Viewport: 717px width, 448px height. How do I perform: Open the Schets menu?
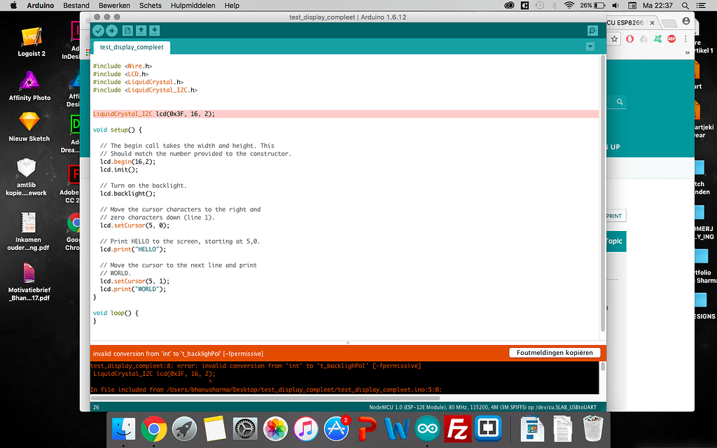(x=151, y=6)
